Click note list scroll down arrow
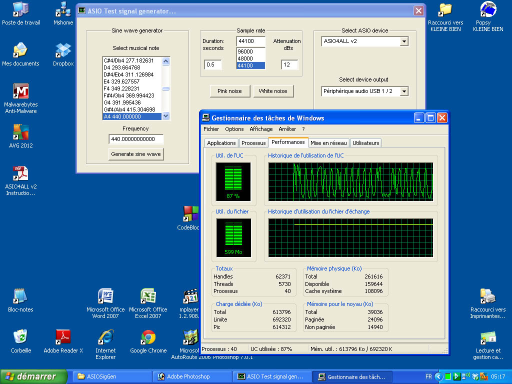This screenshot has height=384, width=512. 166,116
